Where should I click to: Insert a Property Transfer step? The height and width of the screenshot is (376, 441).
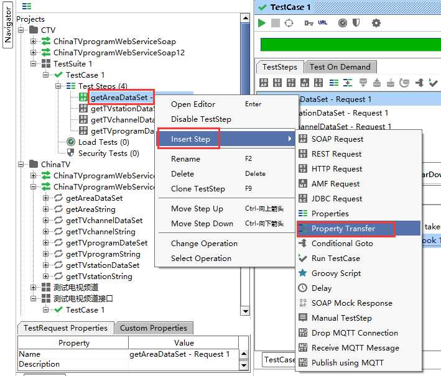coord(359,229)
